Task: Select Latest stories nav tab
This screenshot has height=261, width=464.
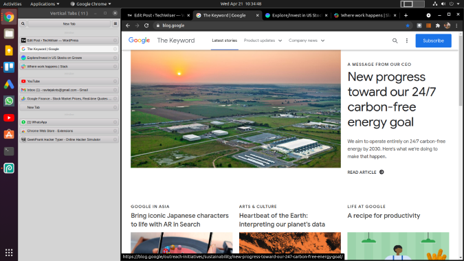Action: (x=225, y=41)
